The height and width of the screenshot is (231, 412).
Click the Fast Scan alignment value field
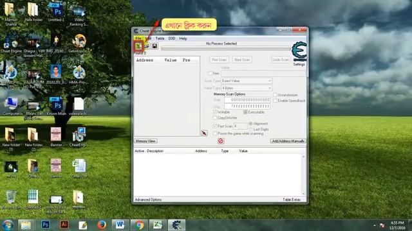tap(240, 126)
